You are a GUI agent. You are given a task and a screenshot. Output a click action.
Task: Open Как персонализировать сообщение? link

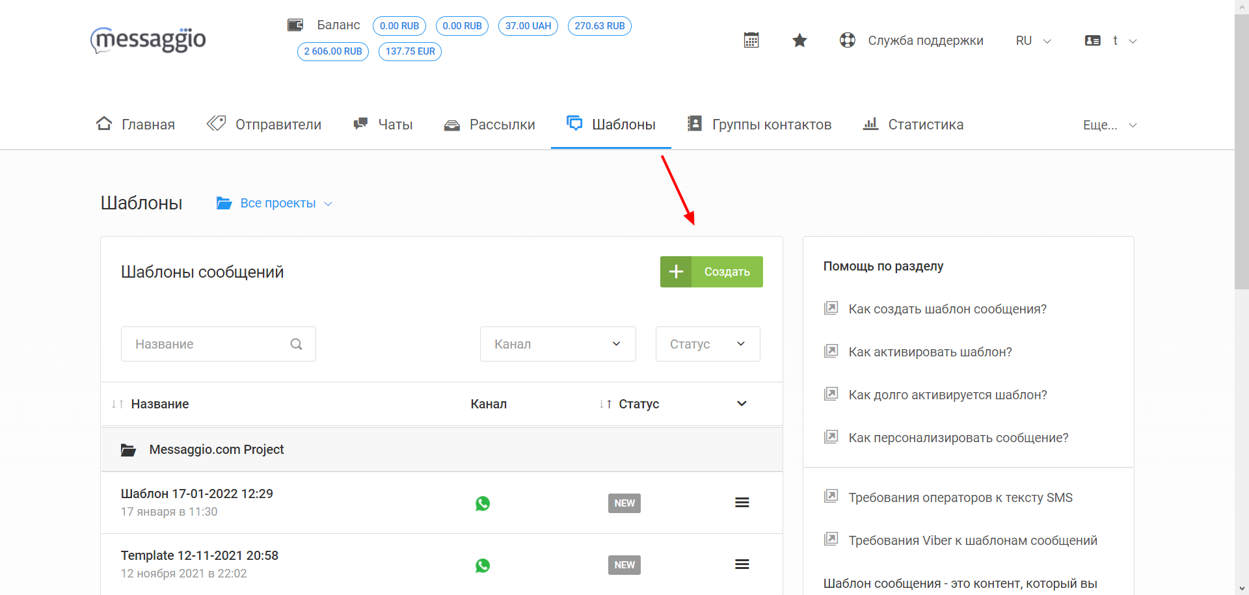(958, 438)
